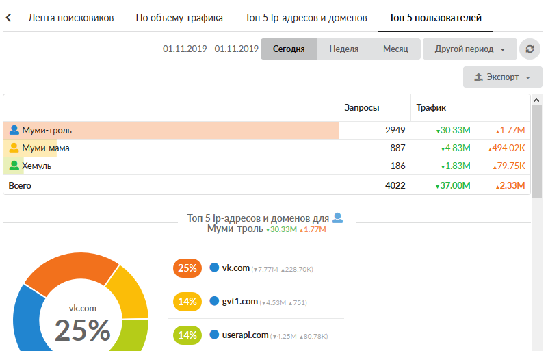Click the yellow user icon of Муми-мама
The height and width of the screenshot is (351, 548).
click(x=14, y=148)
